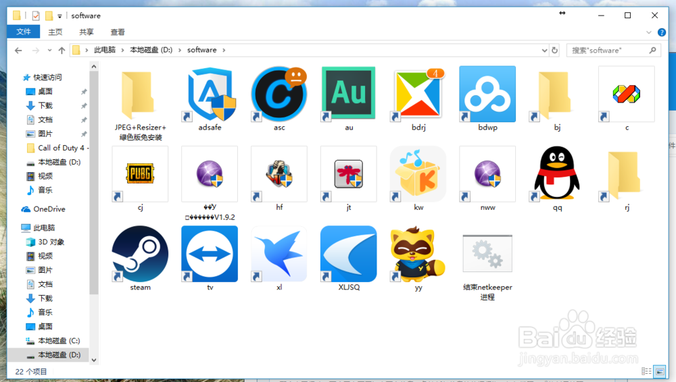Select the xl bird shortcut
This screenshot has width=676, height=382.
279,254
